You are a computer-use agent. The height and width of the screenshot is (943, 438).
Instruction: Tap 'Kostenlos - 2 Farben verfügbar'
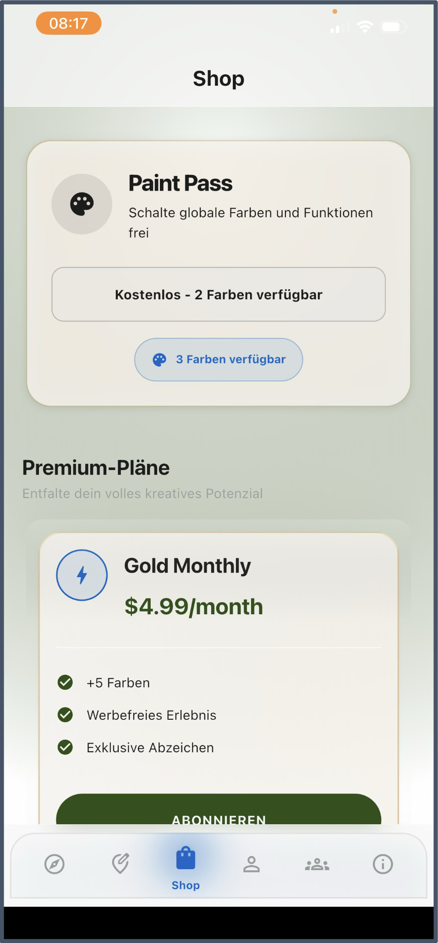tap(218, 294)
